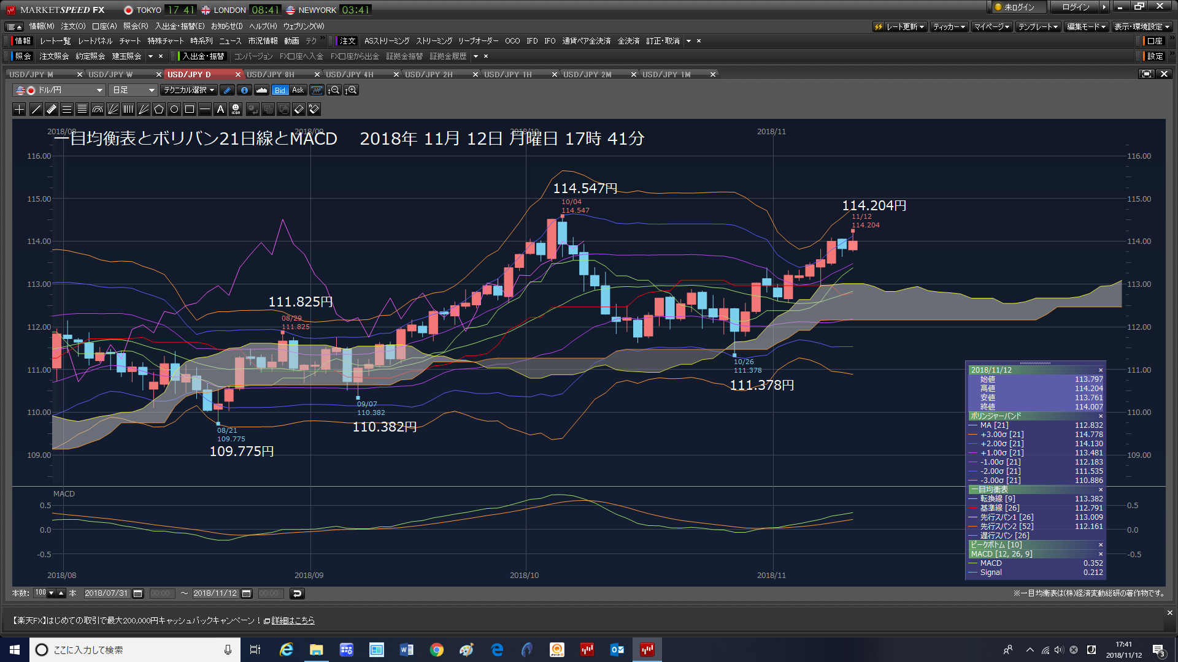Open the 入出金・振替(E) menu
Image resolution: width=1178 pixels, height=662 pixels.
click(180, 26)
